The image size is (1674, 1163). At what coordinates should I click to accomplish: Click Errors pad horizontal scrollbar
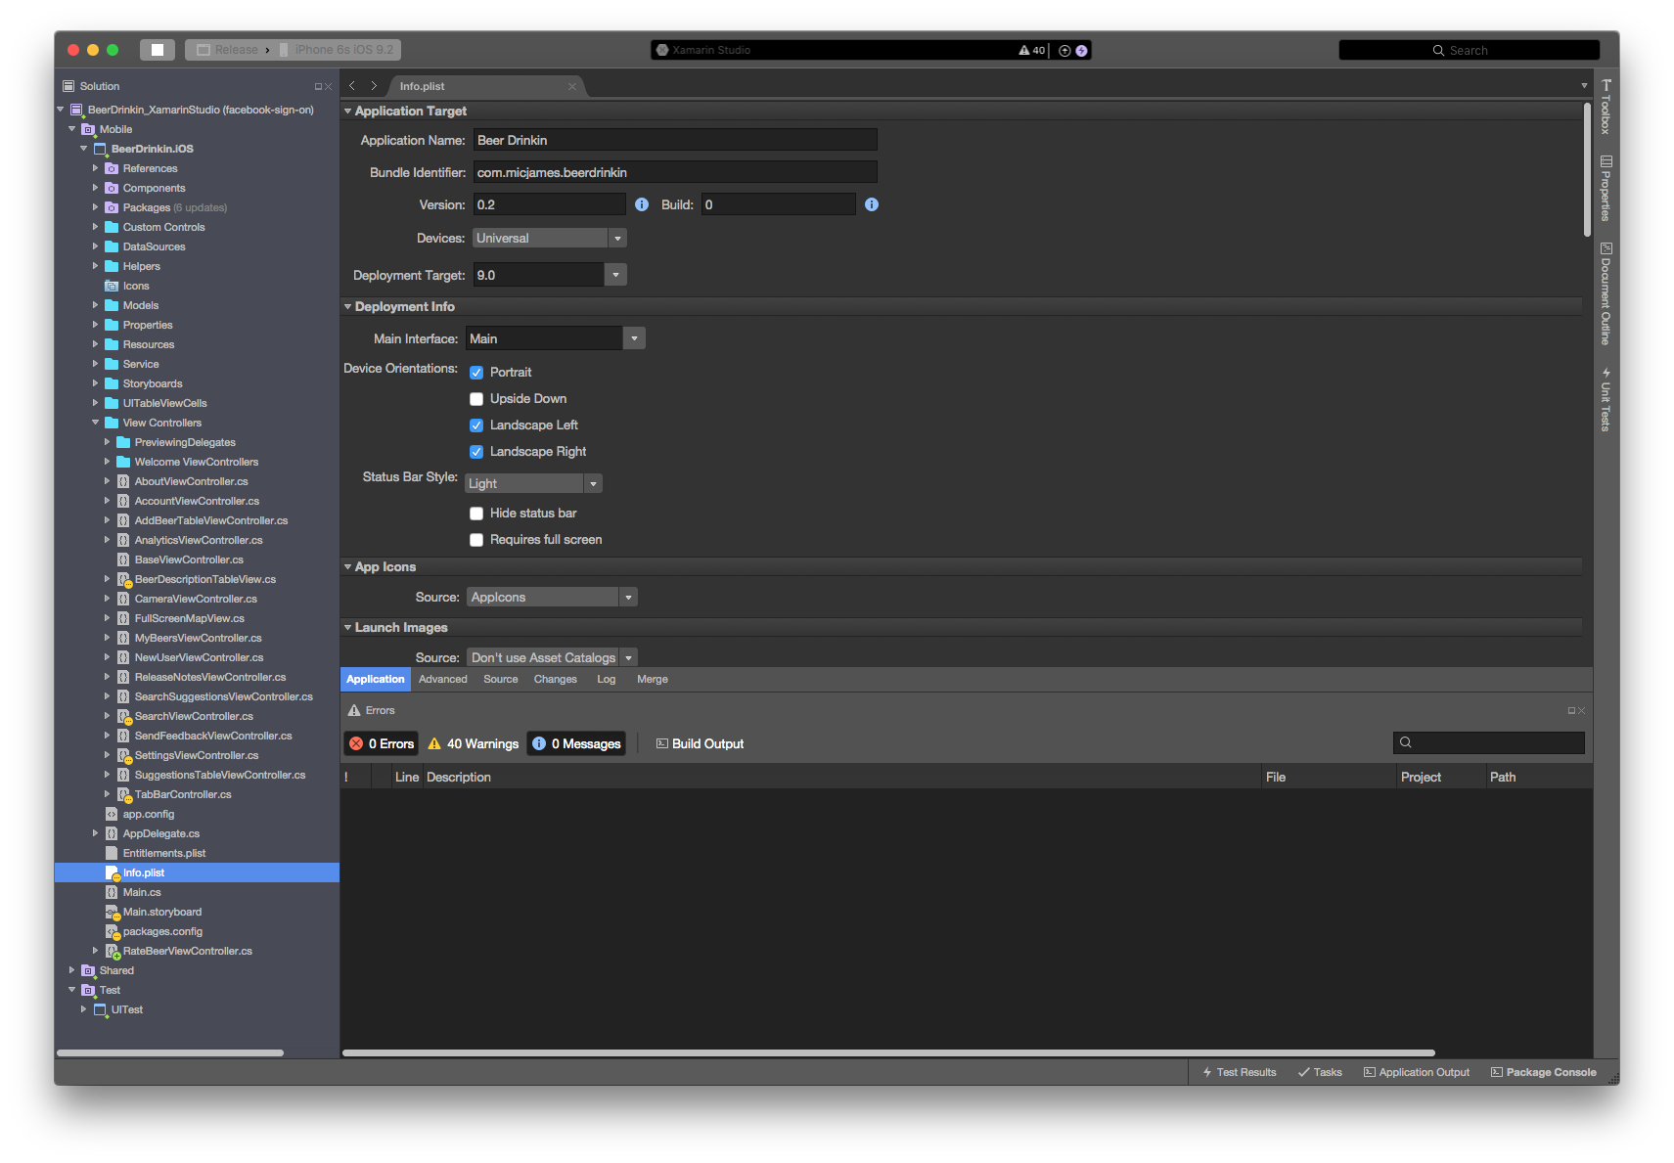coord(888,1053)
